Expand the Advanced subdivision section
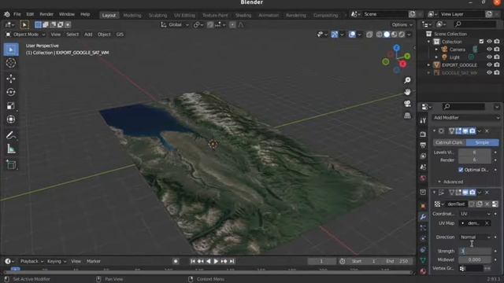Image resolution: width=504 pixels, height=283 pixels. (450, 182)
